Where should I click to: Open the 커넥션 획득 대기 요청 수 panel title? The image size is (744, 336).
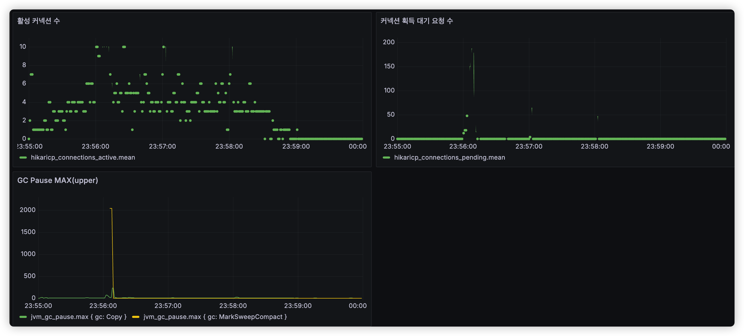click(416, 21)
